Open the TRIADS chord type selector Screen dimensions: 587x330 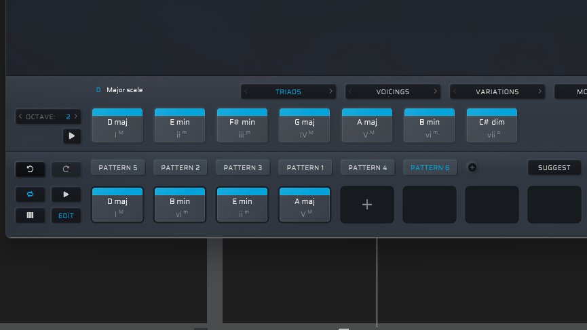coord(288,91)
